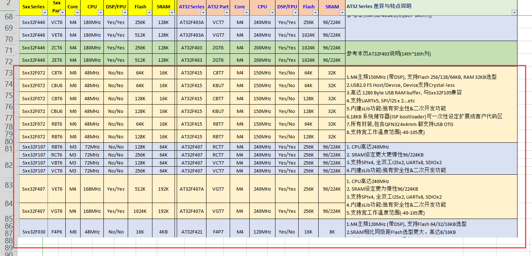
Task: Click note line 5.支持宽工作温度范围(-40-105度)
Action: point(385,212)
